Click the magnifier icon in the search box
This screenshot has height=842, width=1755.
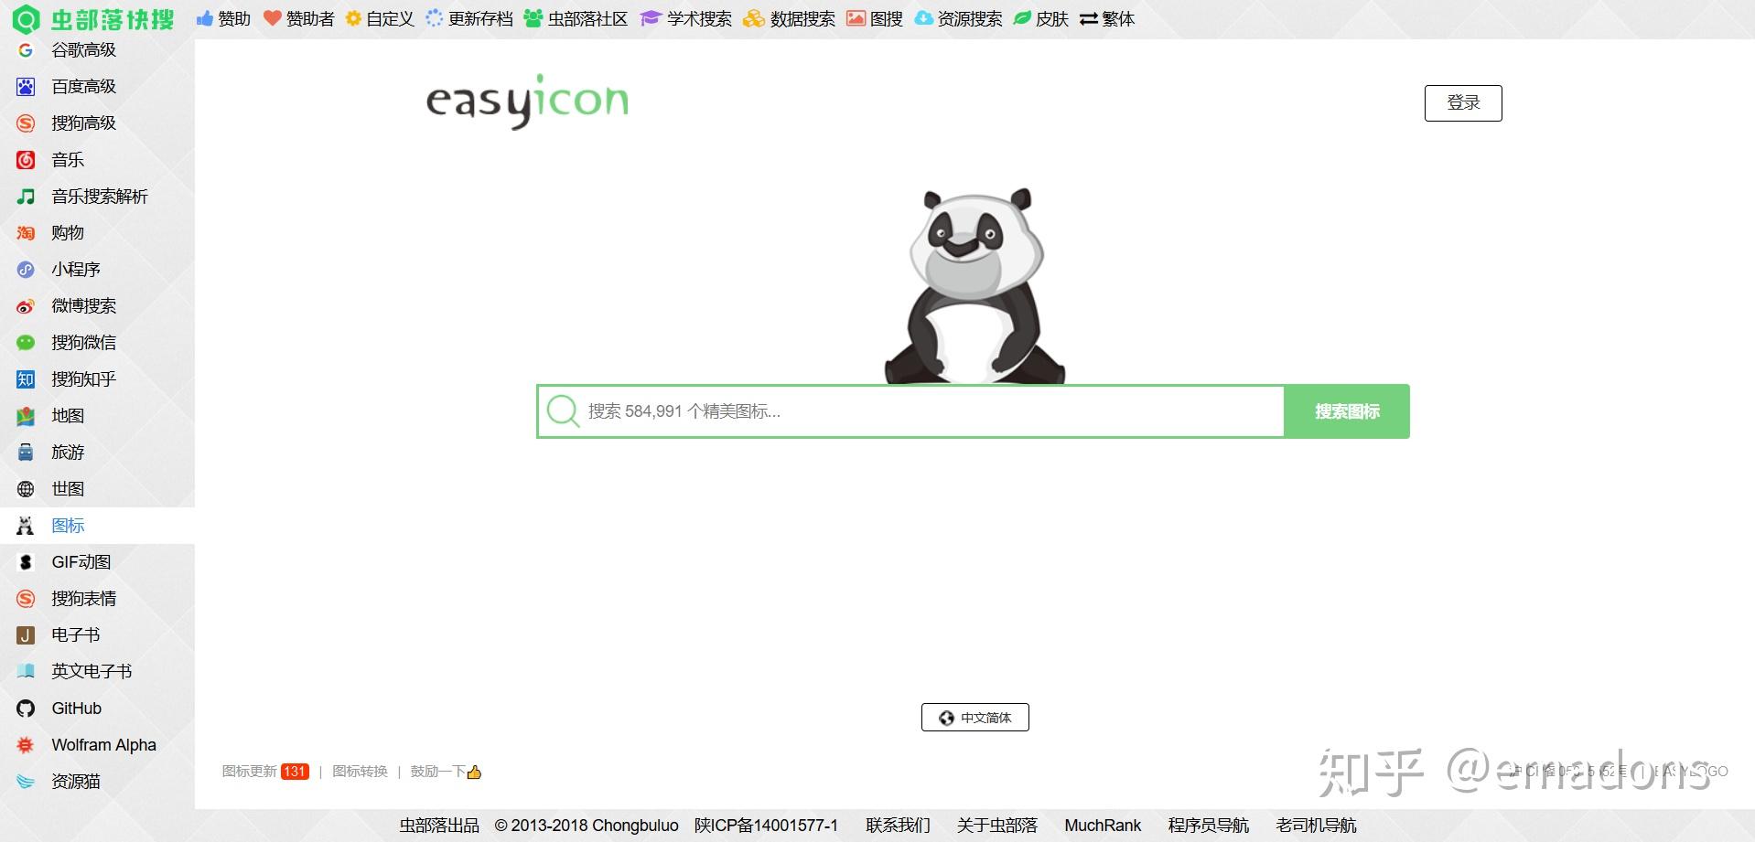click(563, 411)
